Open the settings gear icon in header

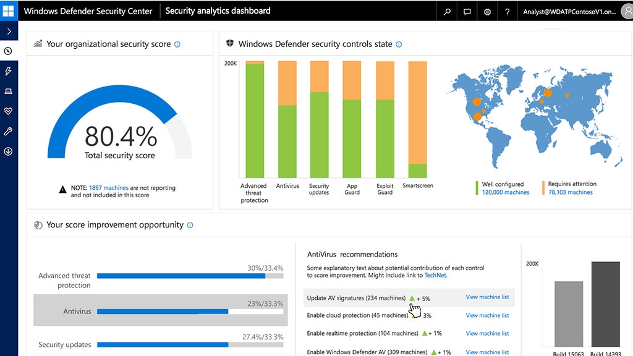(x=487, y=12)
